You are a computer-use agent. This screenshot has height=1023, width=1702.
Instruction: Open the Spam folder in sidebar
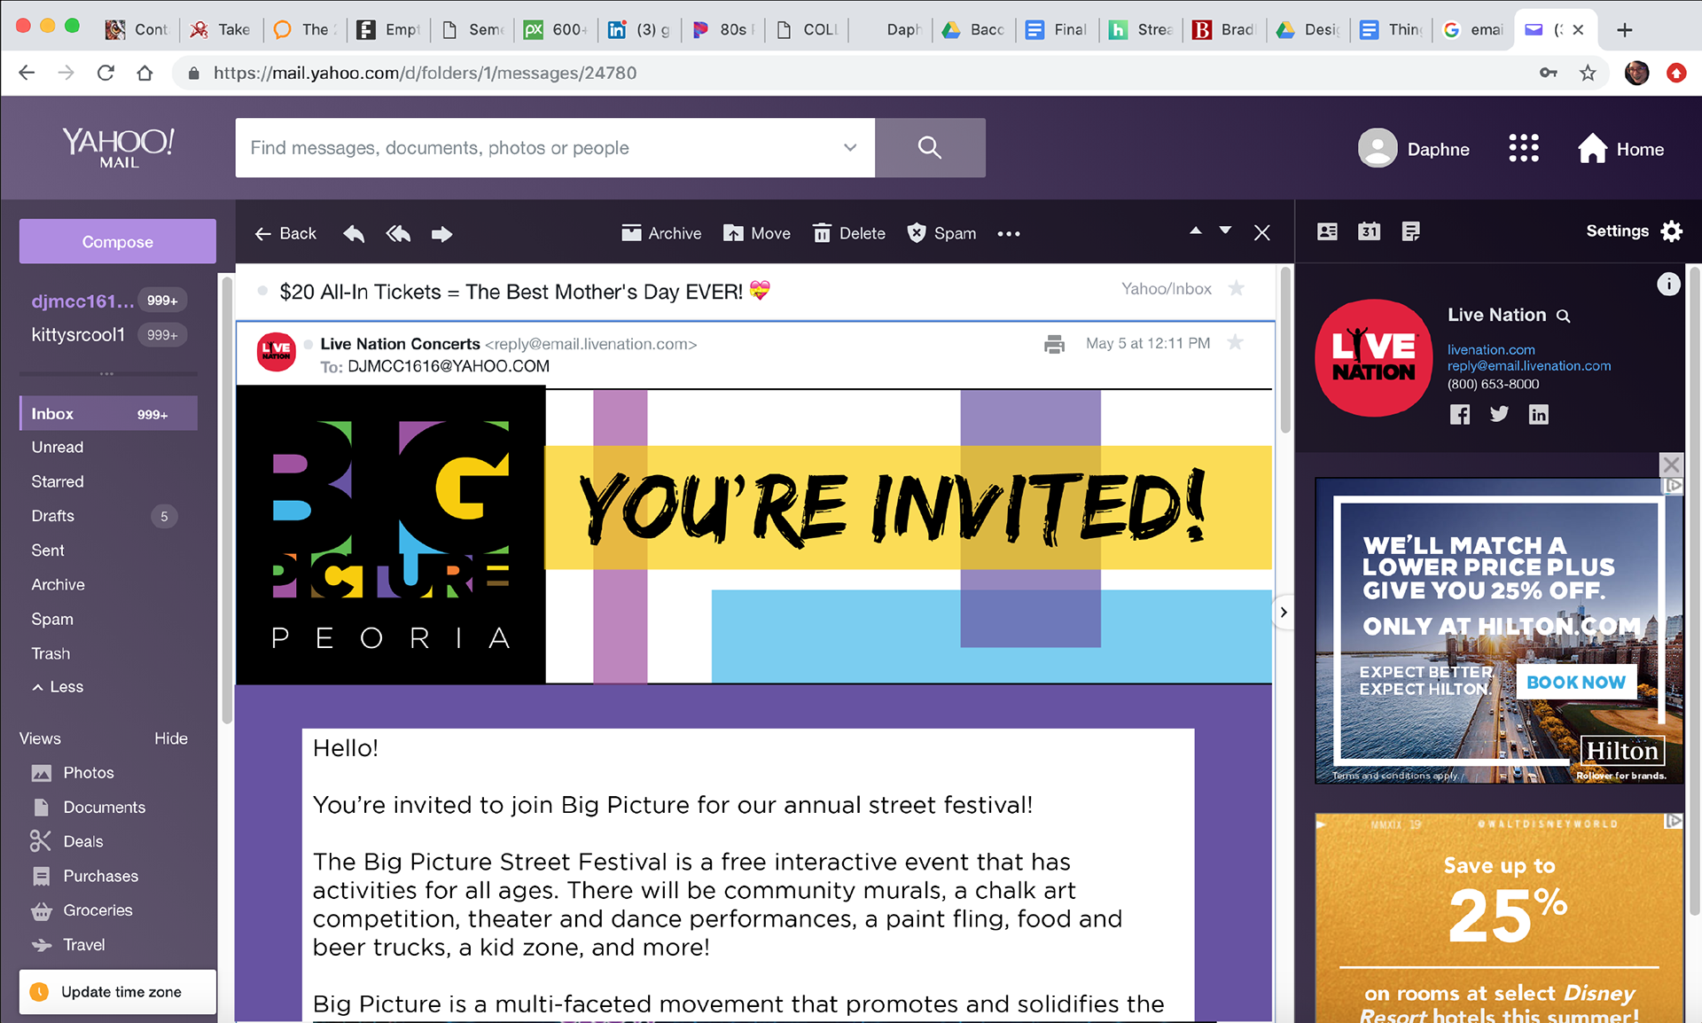pyautogui.click(x=52, y=620)
